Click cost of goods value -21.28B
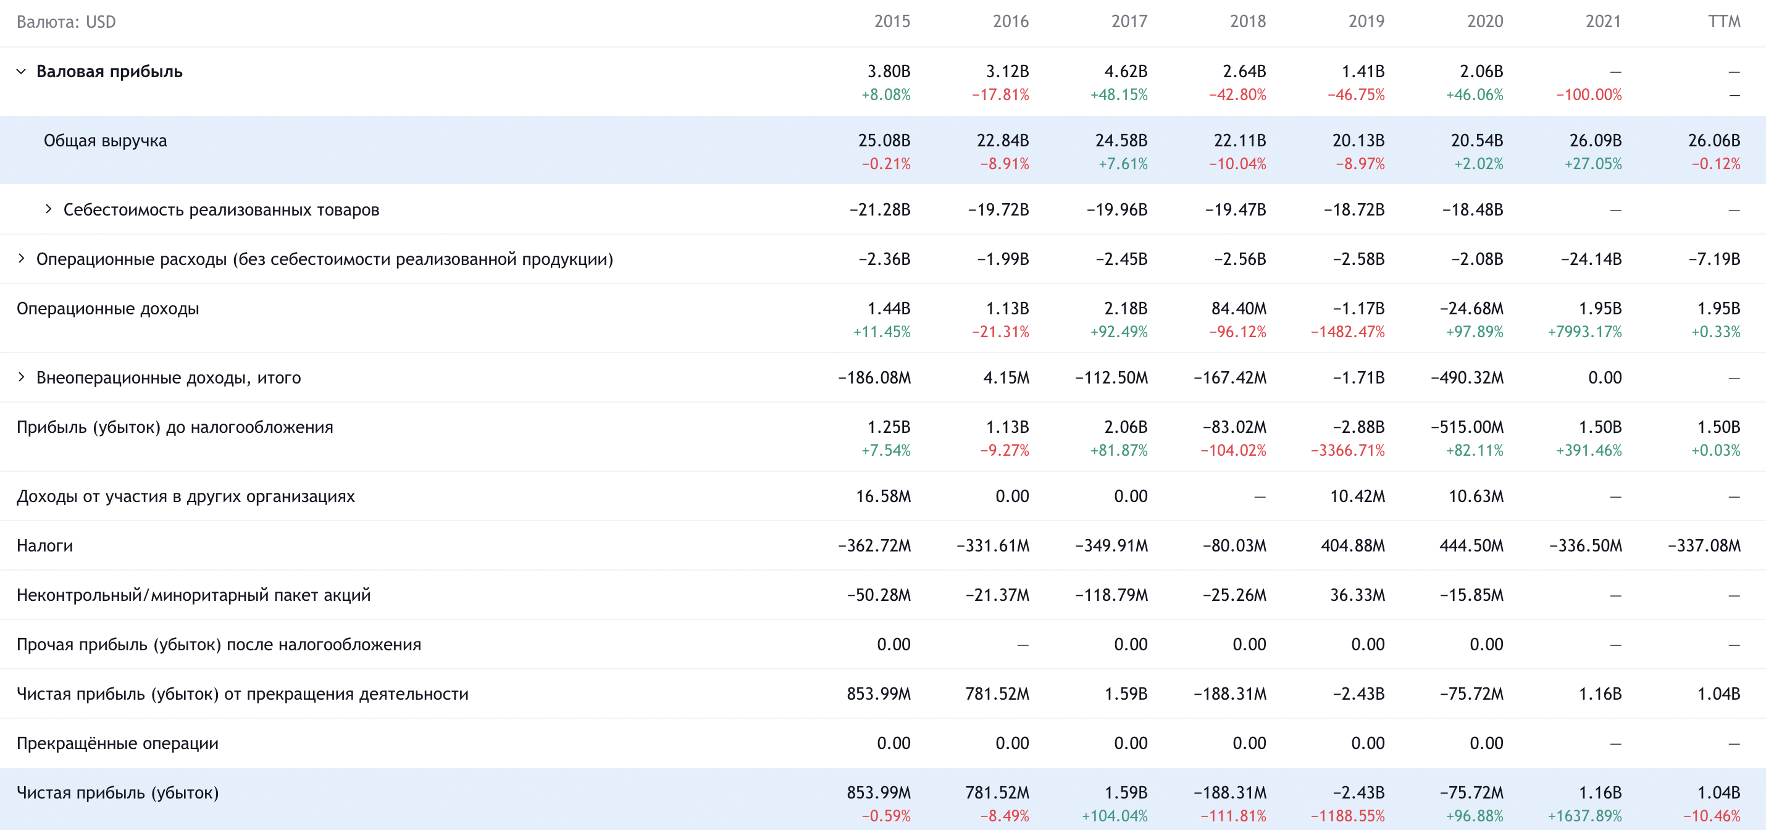Viewport: 1766px width, 830px height. 879,210
